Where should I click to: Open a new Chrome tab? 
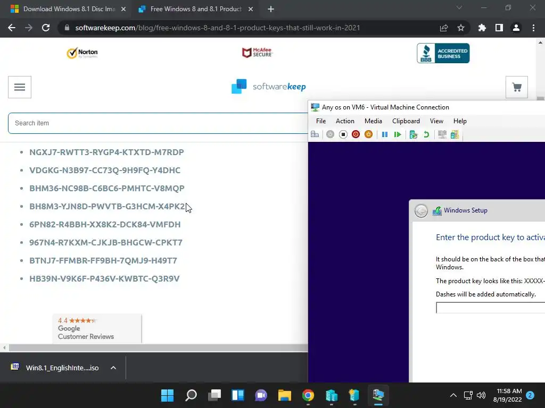click(x=271, y=9)
